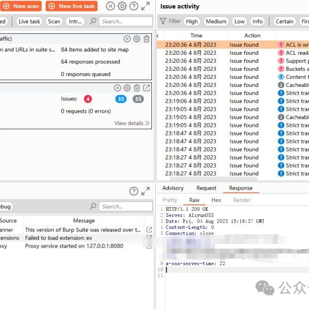Click the tasks Search field

[x=126, y=21]
